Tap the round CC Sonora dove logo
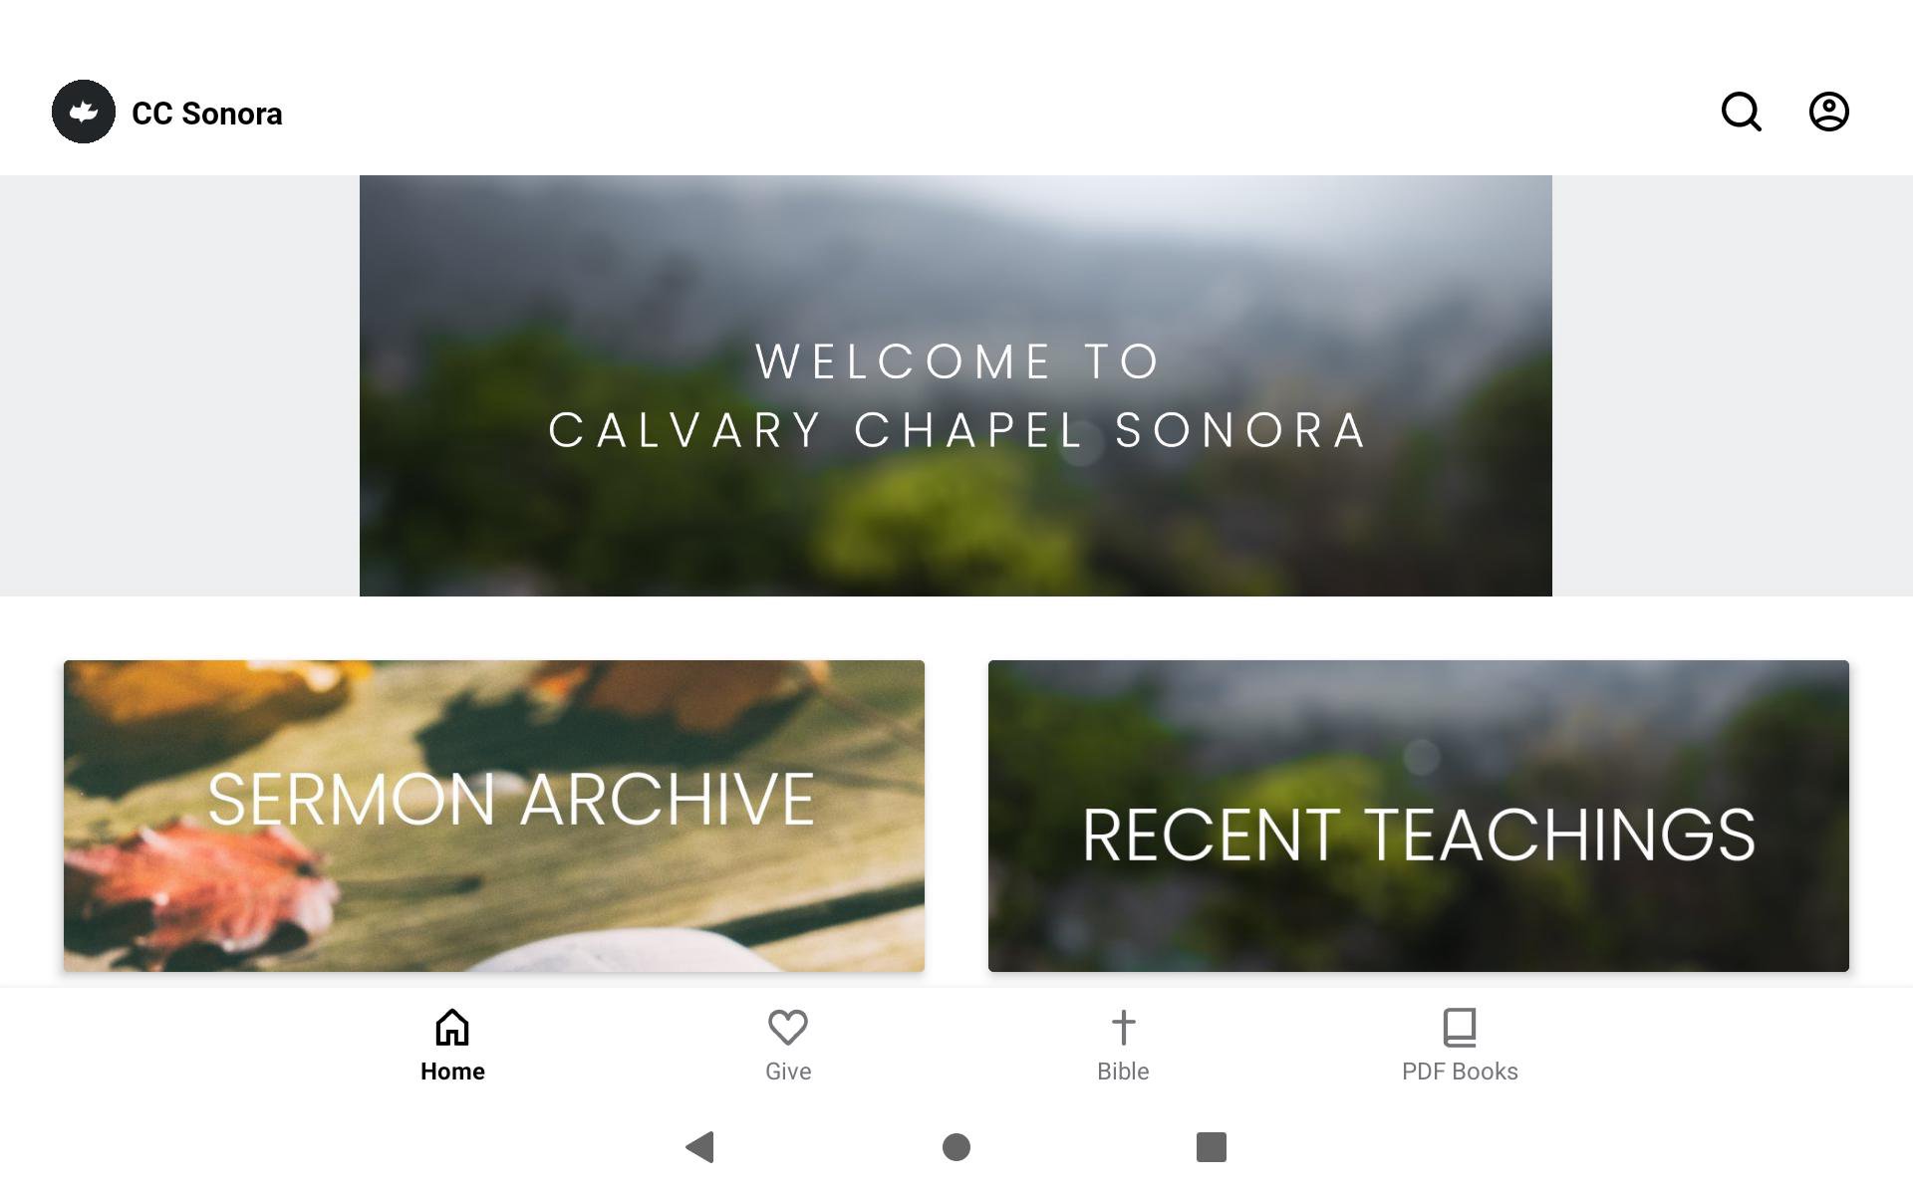1913x1195 pixels. pyautogui.click(x=84, y=112)
